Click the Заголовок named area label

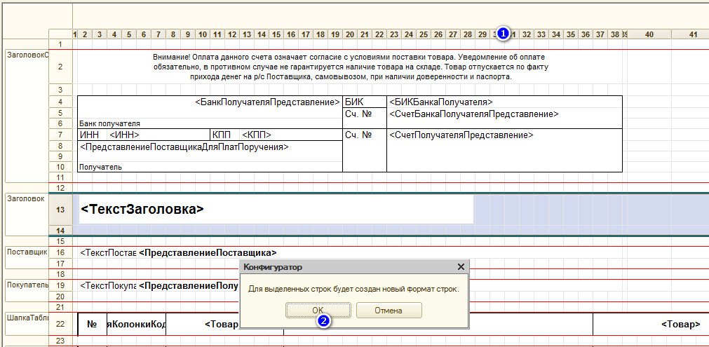(x=25, y=198)
